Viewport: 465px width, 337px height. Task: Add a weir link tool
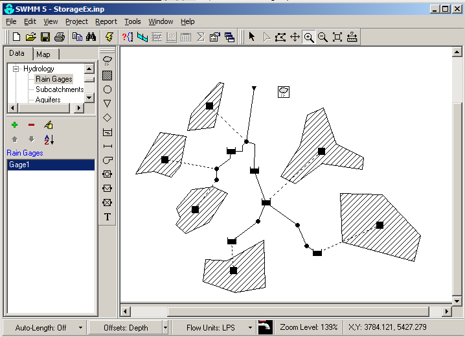tap(107, 188)
